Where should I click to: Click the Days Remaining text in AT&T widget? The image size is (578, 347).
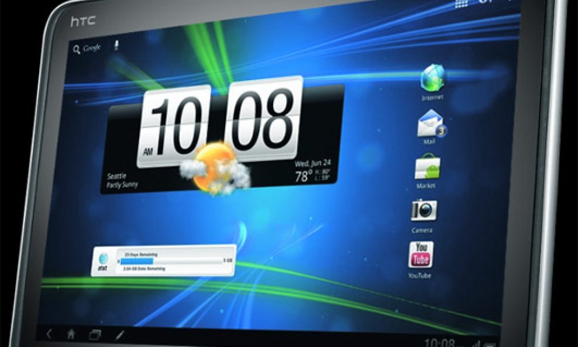coord(141,255)
